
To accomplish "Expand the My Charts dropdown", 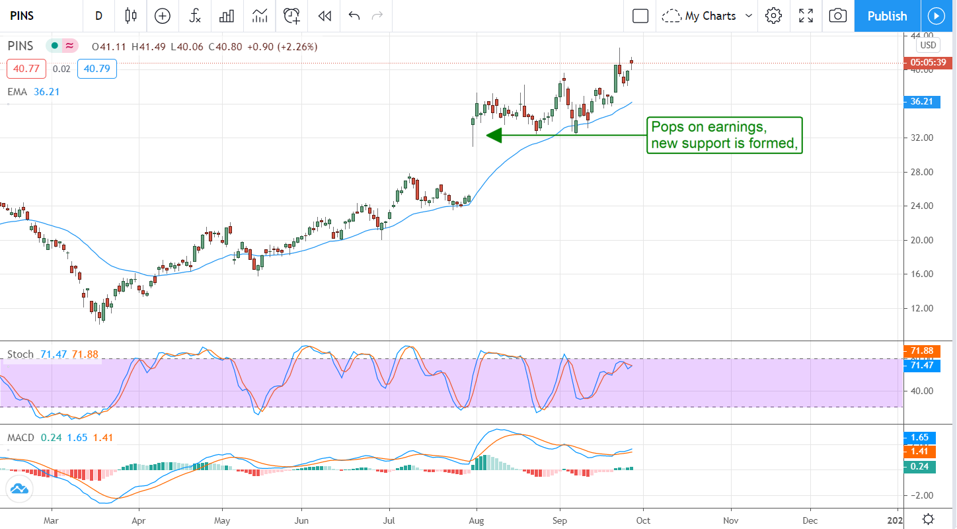I will coord(708,16).
